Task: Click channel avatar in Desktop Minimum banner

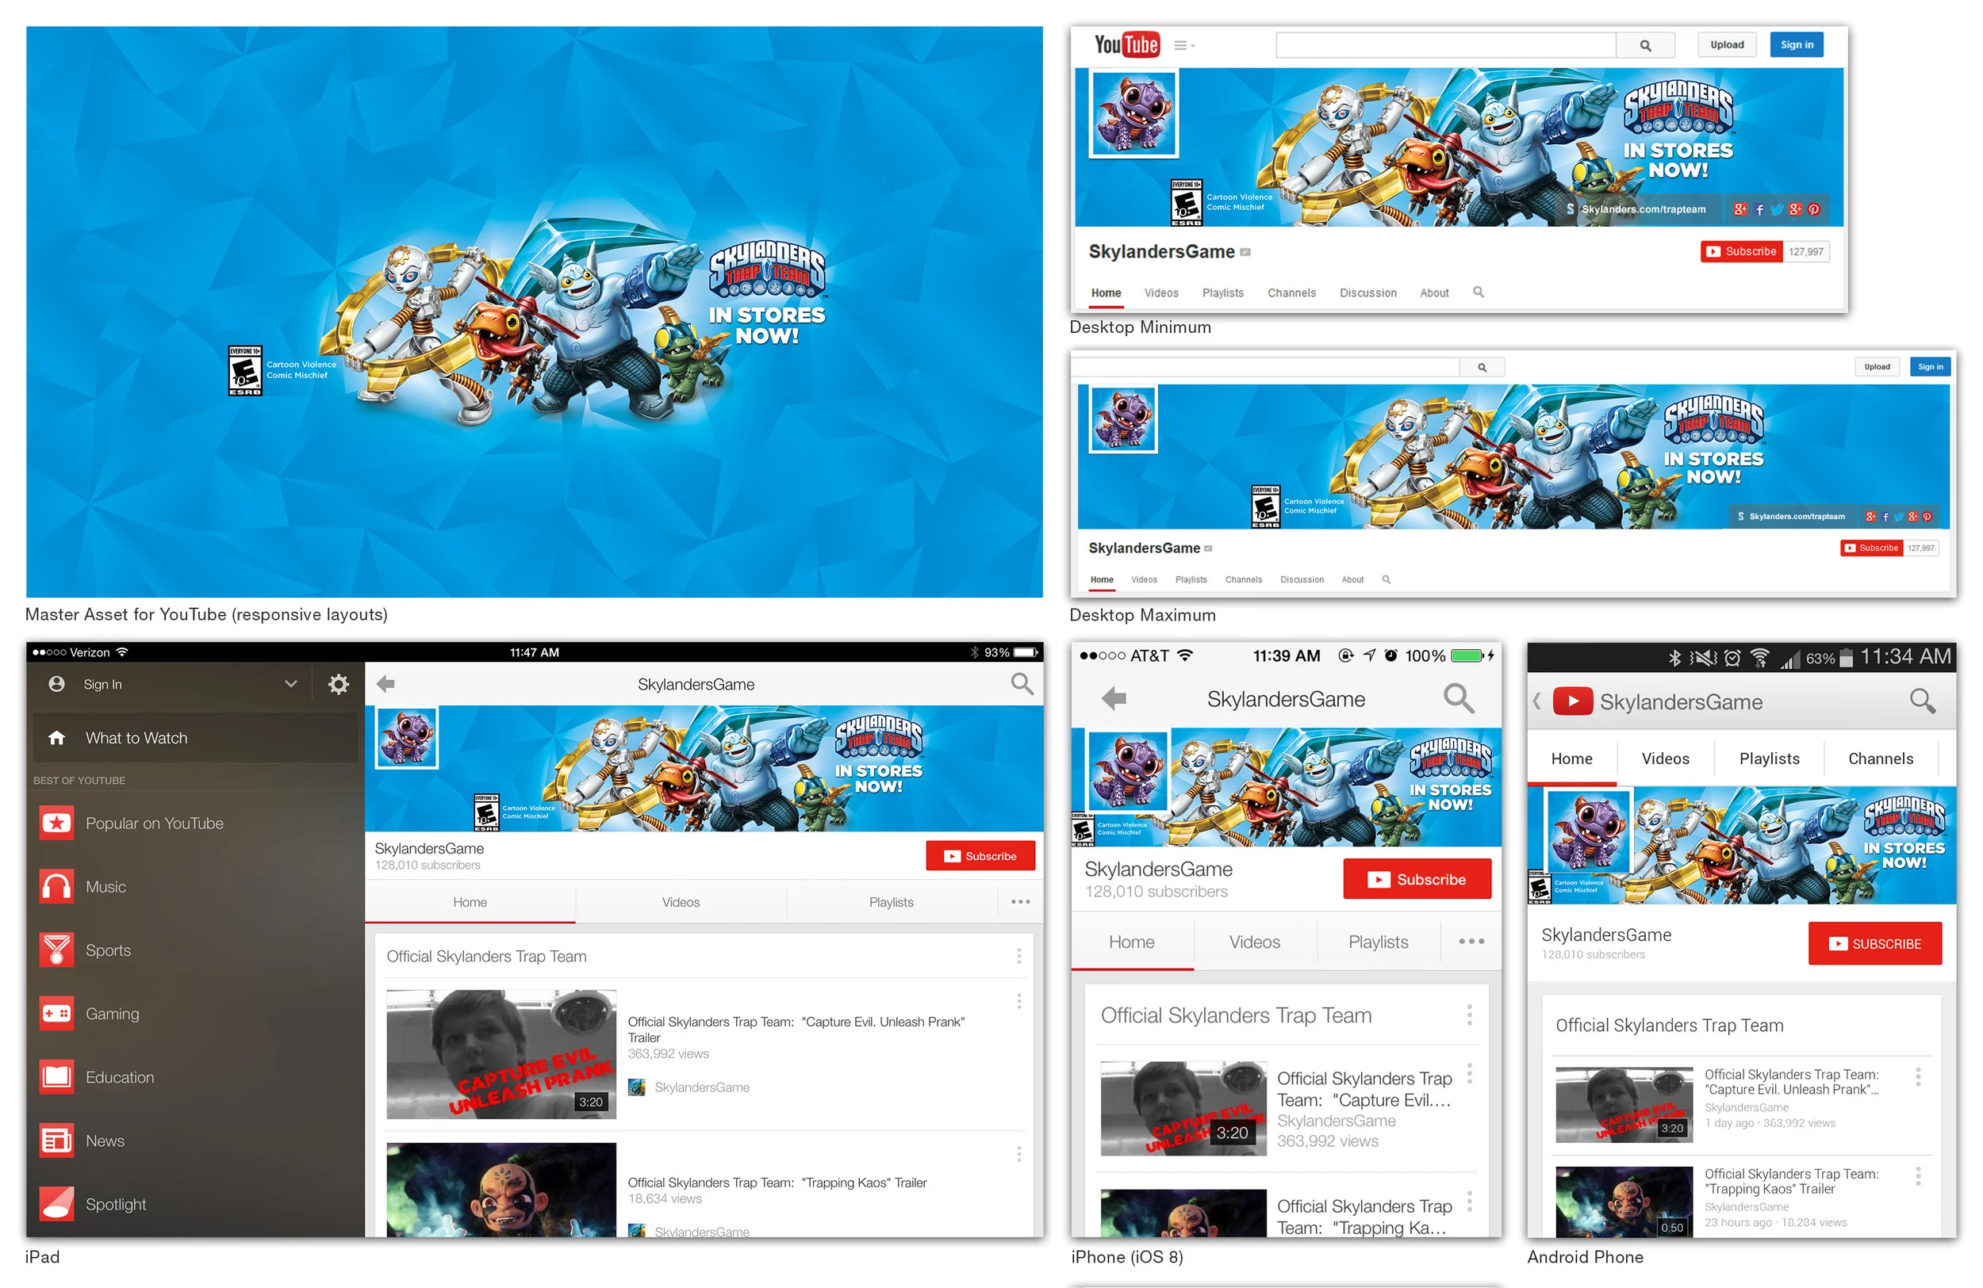Action: (x=1133, y=114)
